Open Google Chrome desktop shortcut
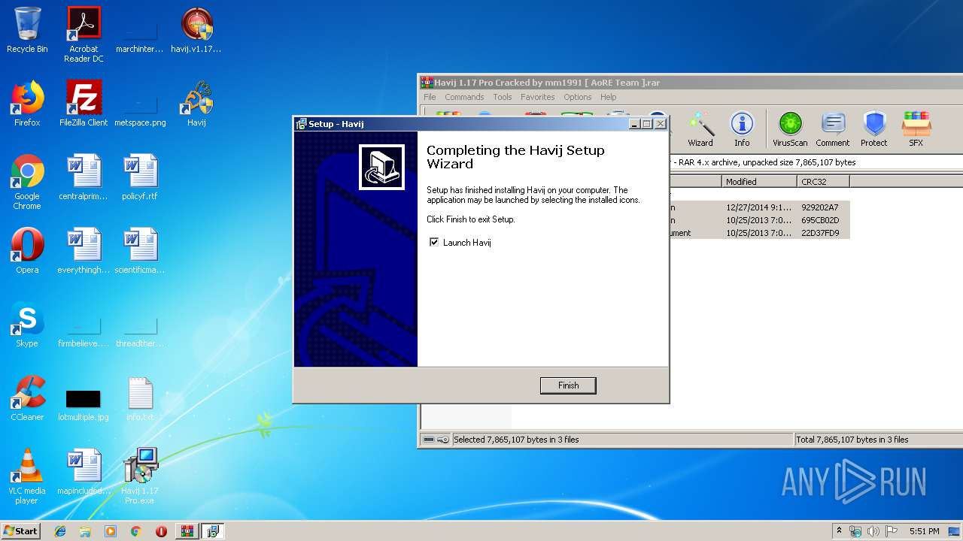 [27, 182]
